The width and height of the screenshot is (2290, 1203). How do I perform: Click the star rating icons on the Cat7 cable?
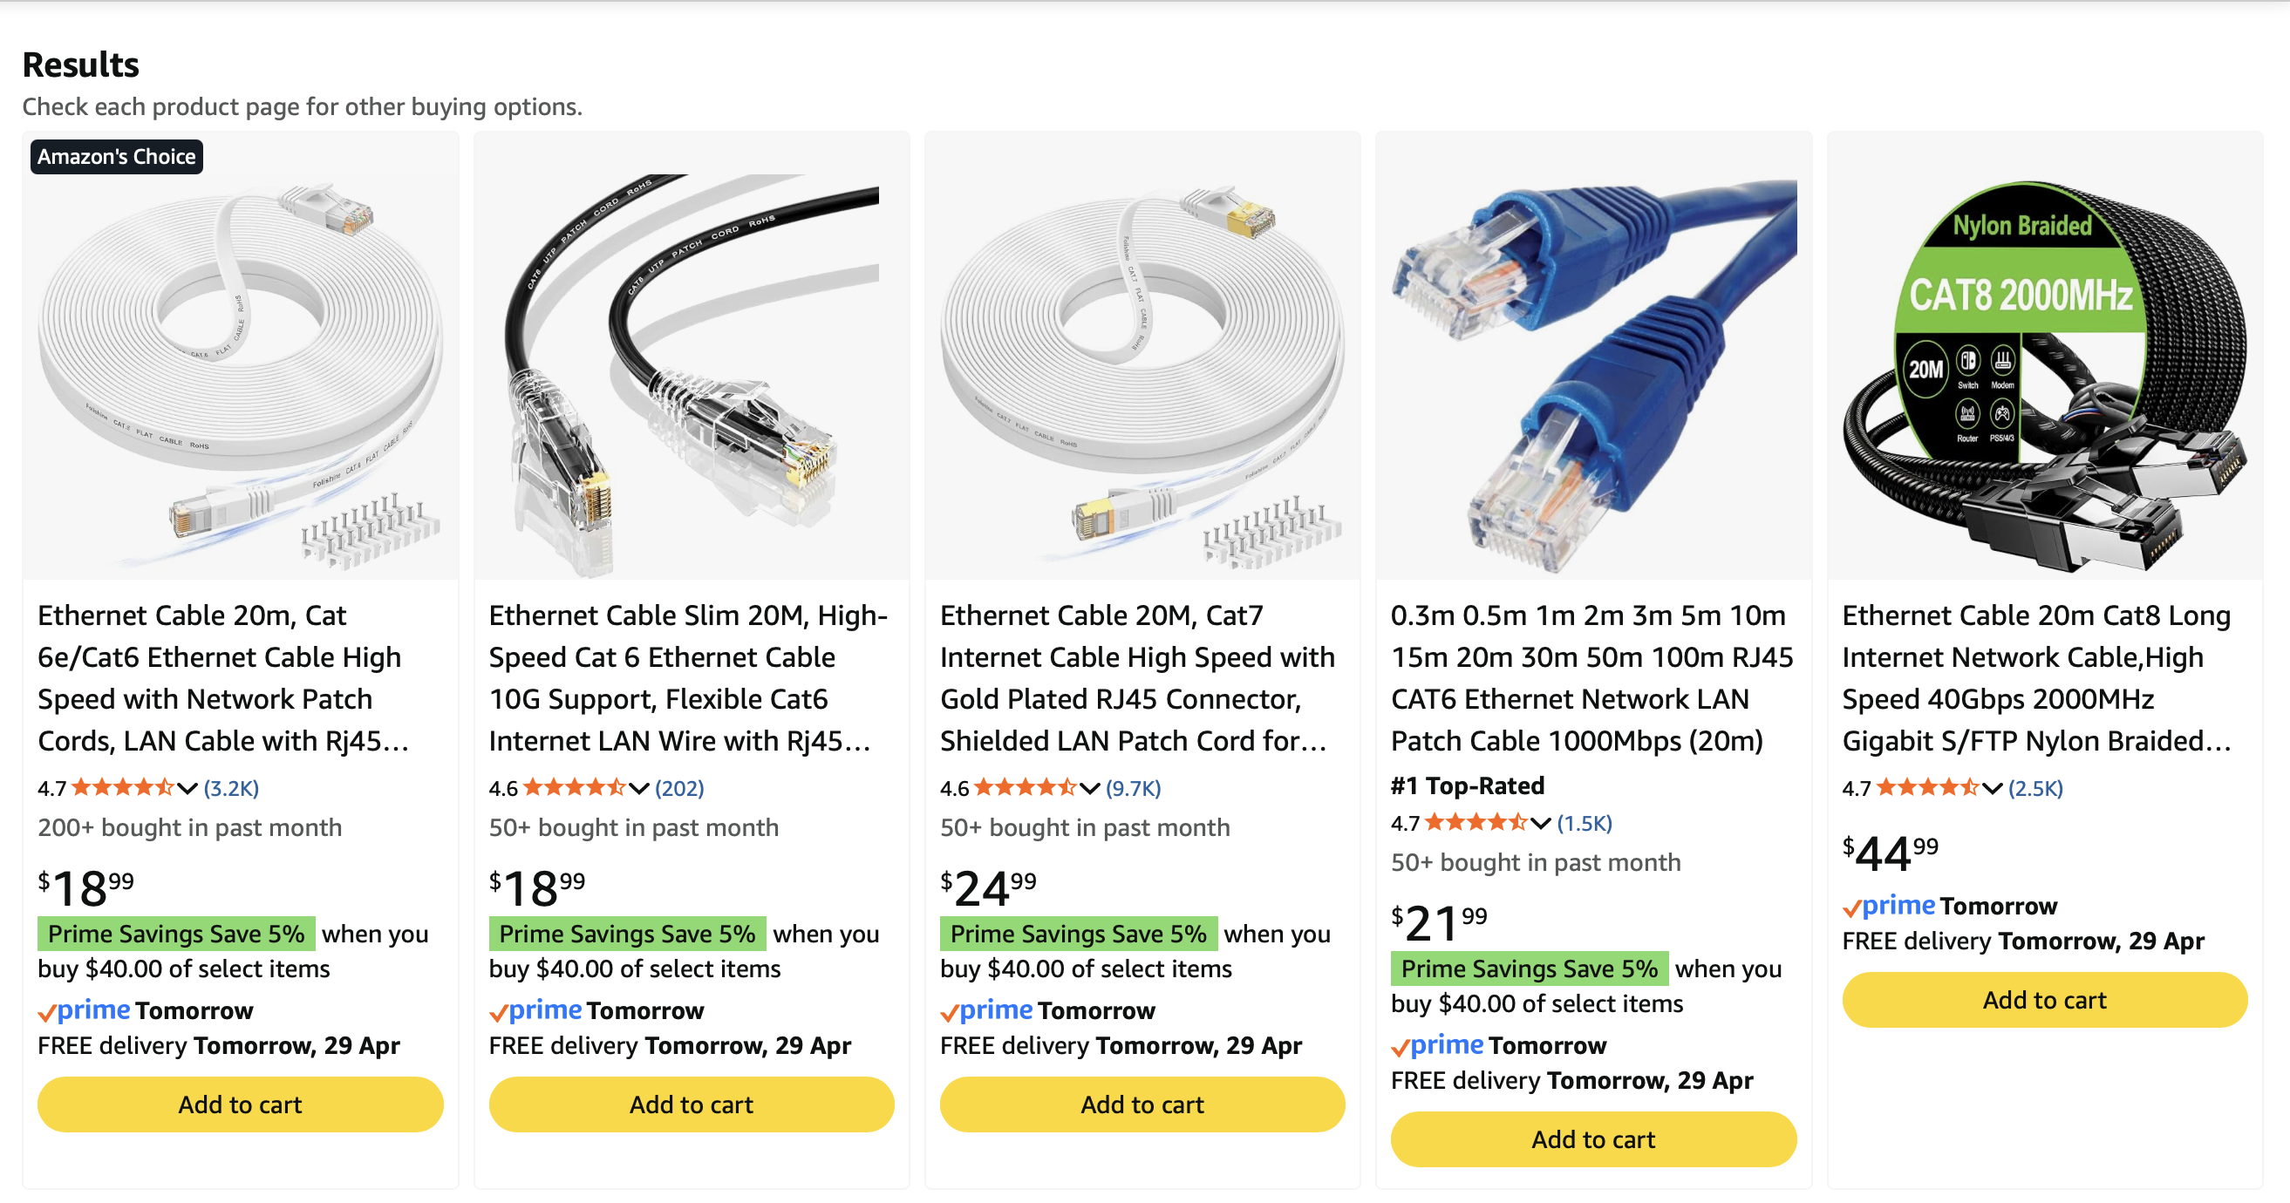(1024, 787)
